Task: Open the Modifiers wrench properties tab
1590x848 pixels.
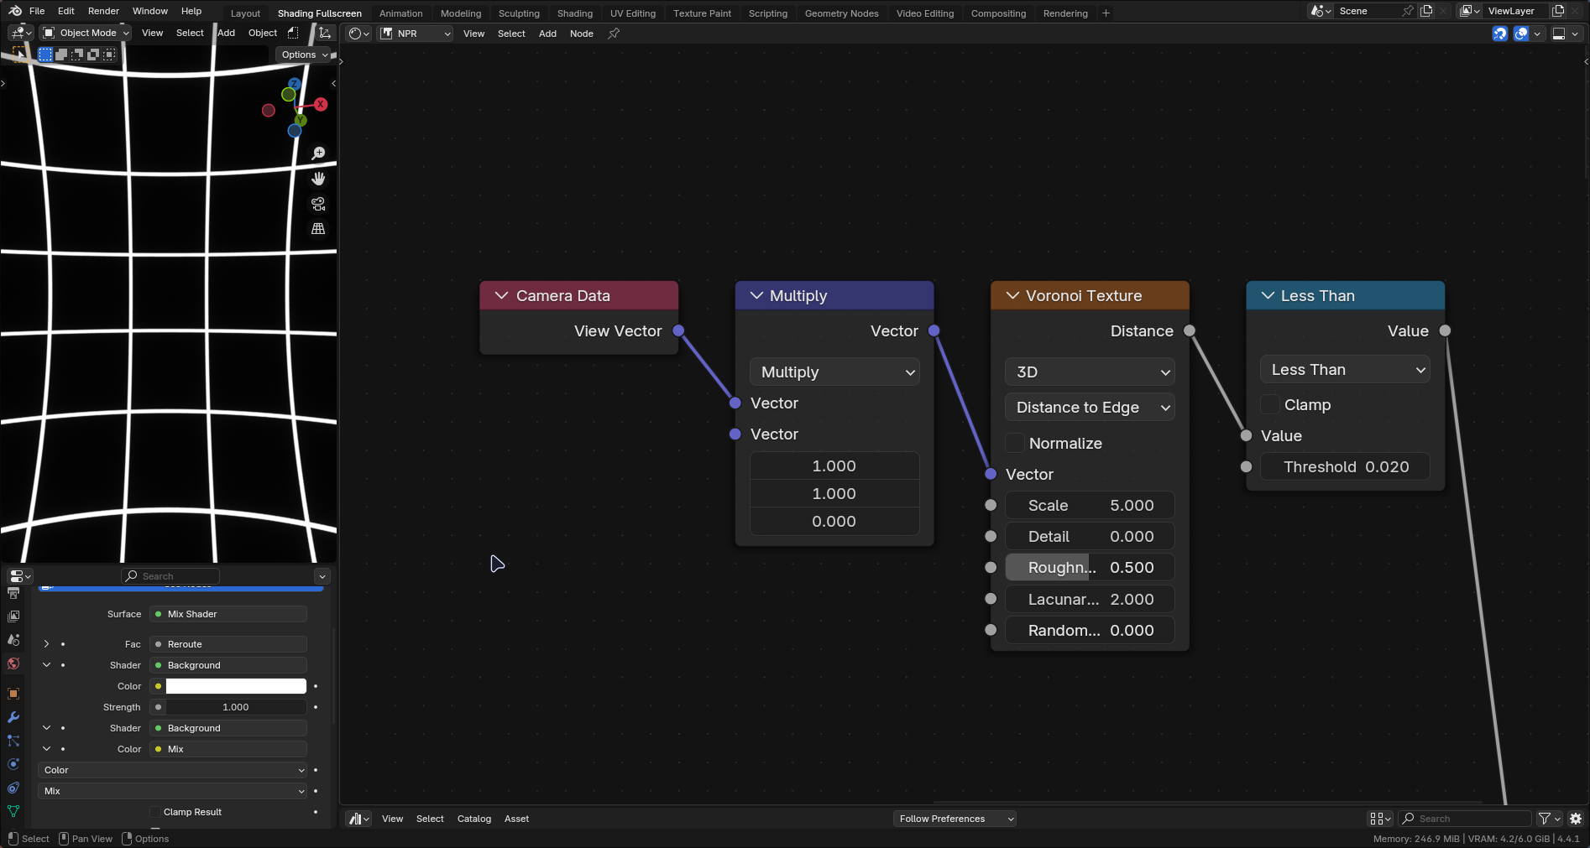Action: (x=13, y=717)
